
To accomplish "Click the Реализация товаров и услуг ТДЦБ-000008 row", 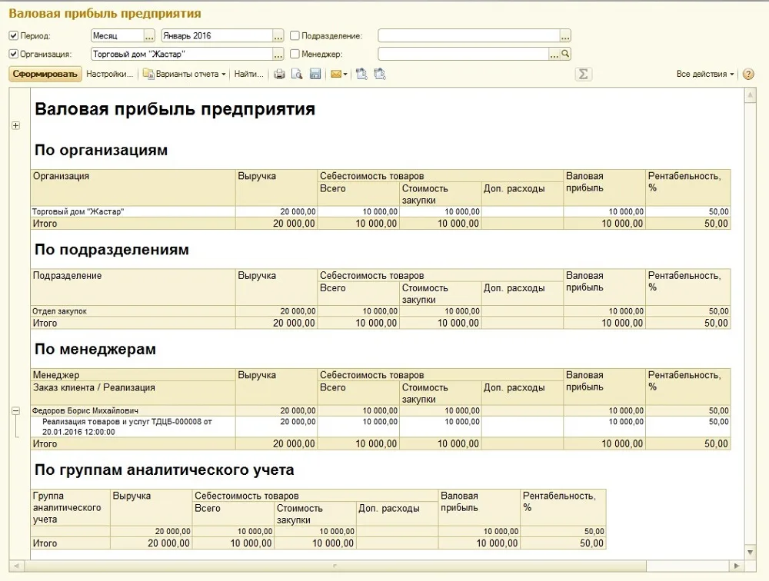I will [133, 427].
